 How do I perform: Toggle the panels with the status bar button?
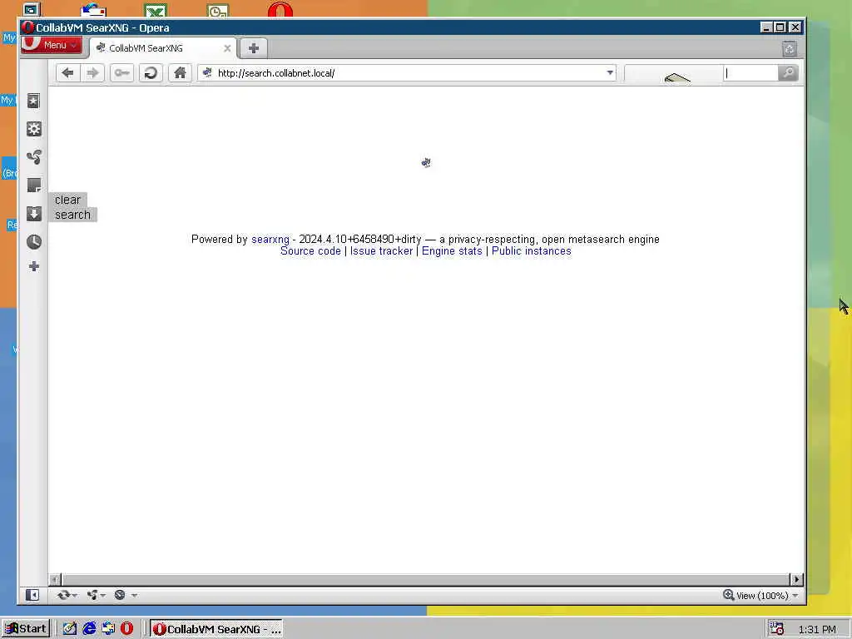pyautogui.click(x=32, y=595)
